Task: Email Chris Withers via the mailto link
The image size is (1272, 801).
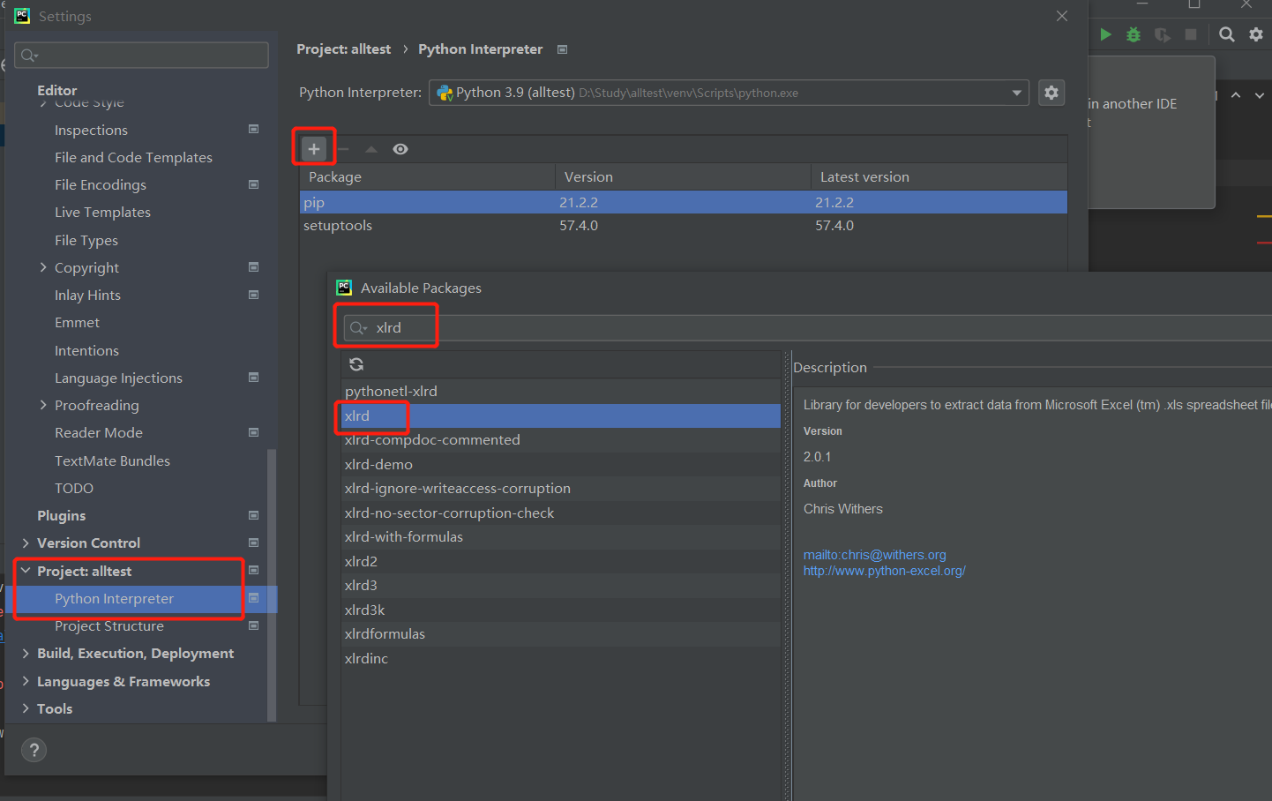Action: point(874,554)
